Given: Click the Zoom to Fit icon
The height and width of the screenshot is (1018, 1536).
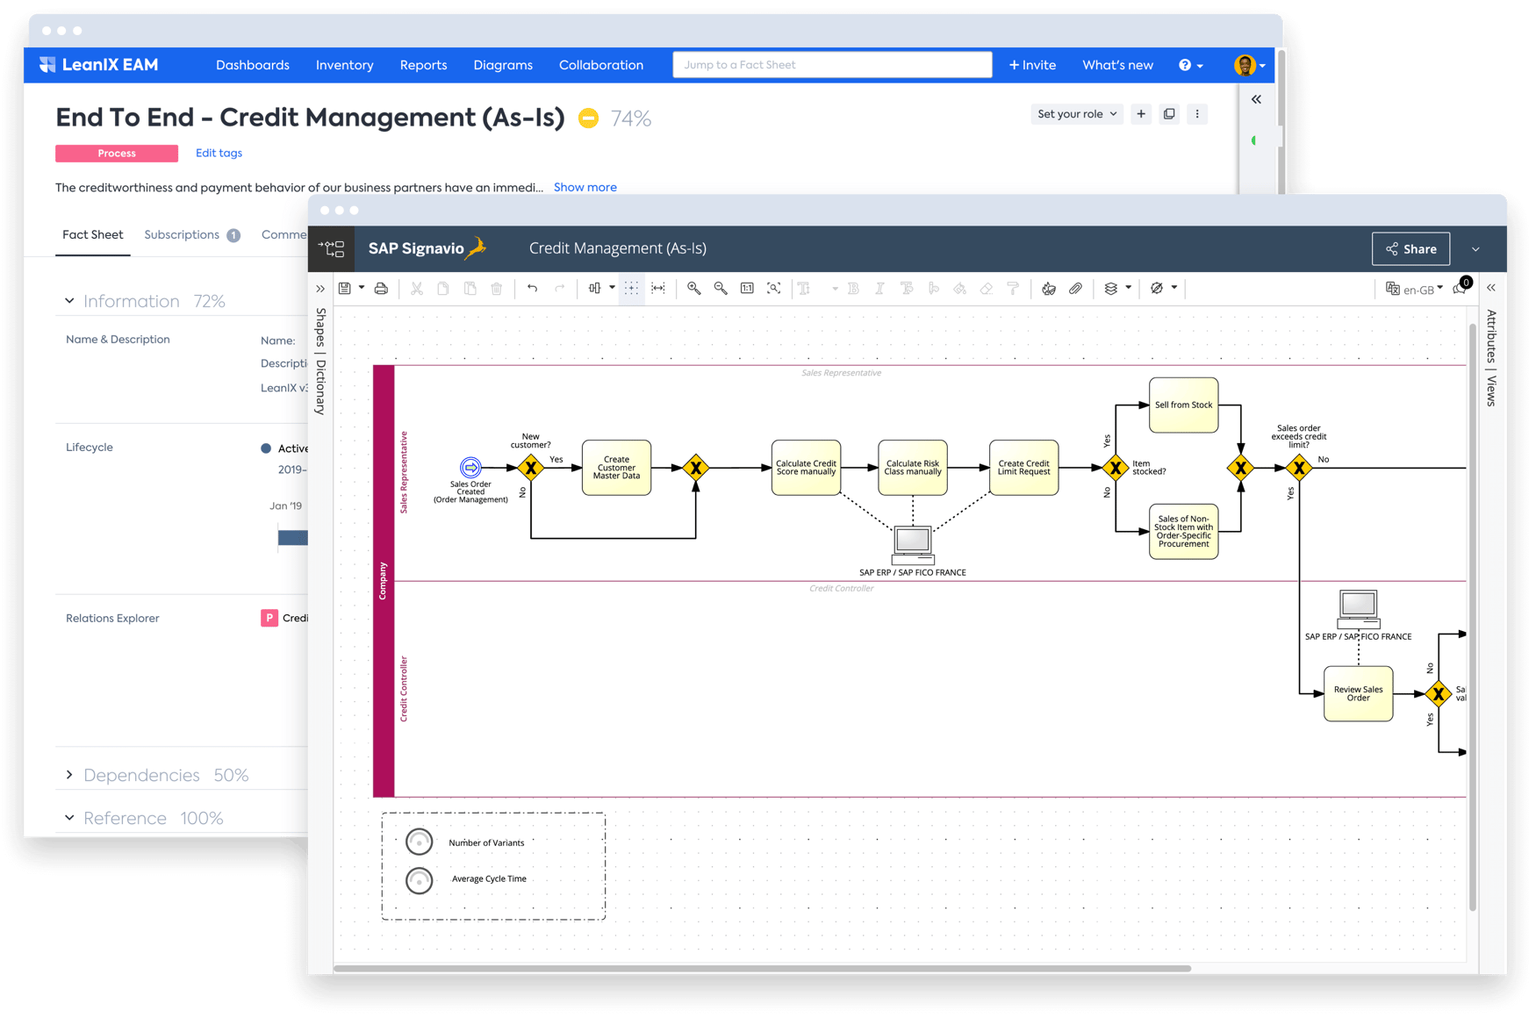Looking at the screenshot, I should click(x=773, y=288).
